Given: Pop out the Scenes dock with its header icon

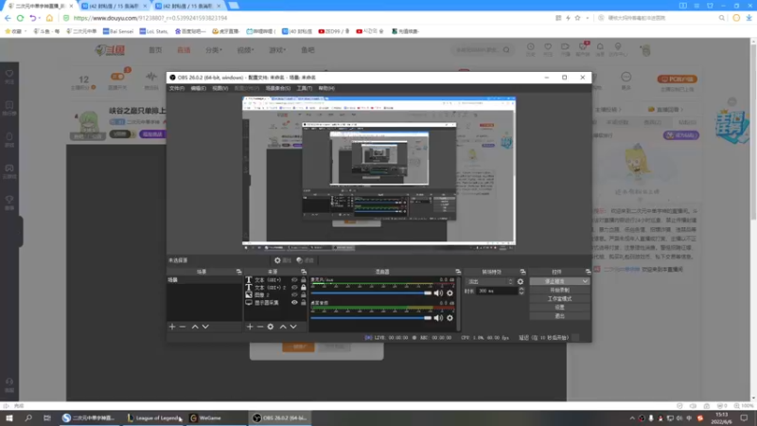Looking at the screenshot, I should (238, 272).
